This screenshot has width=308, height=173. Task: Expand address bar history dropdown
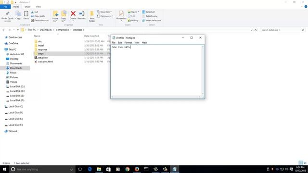point(252,30)
